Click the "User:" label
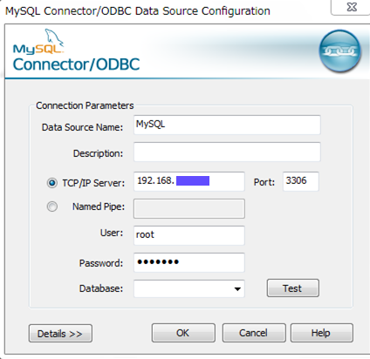This screenshot has height=359, width=370. tap(112, 233)
